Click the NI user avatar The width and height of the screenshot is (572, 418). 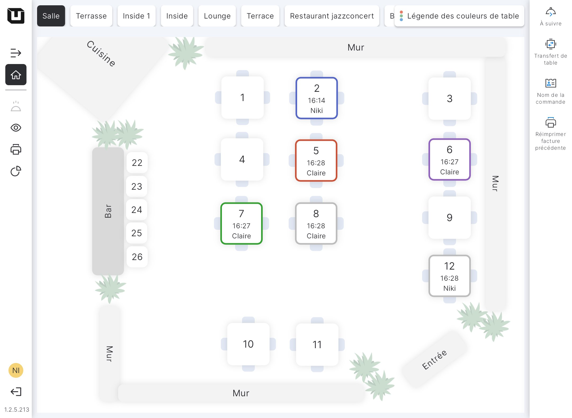point(16,370)
